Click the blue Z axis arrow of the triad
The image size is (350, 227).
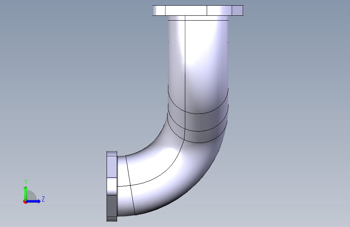click(34, 201)
